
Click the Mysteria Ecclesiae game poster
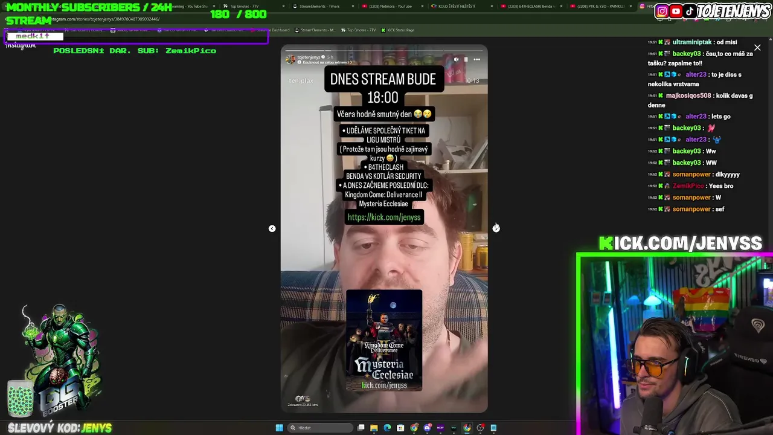pyautogui.click(x=384, y=340)
